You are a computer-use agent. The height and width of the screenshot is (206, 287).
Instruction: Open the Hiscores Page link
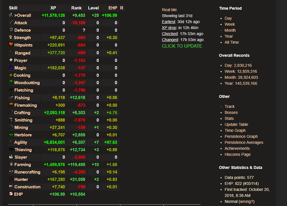click(x=237, y=155)
